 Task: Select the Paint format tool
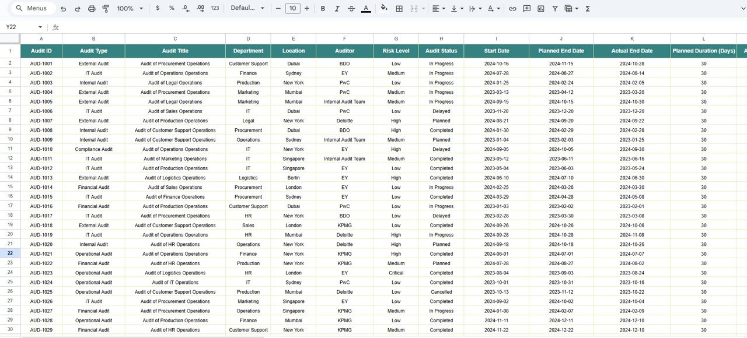coord(106,8)
